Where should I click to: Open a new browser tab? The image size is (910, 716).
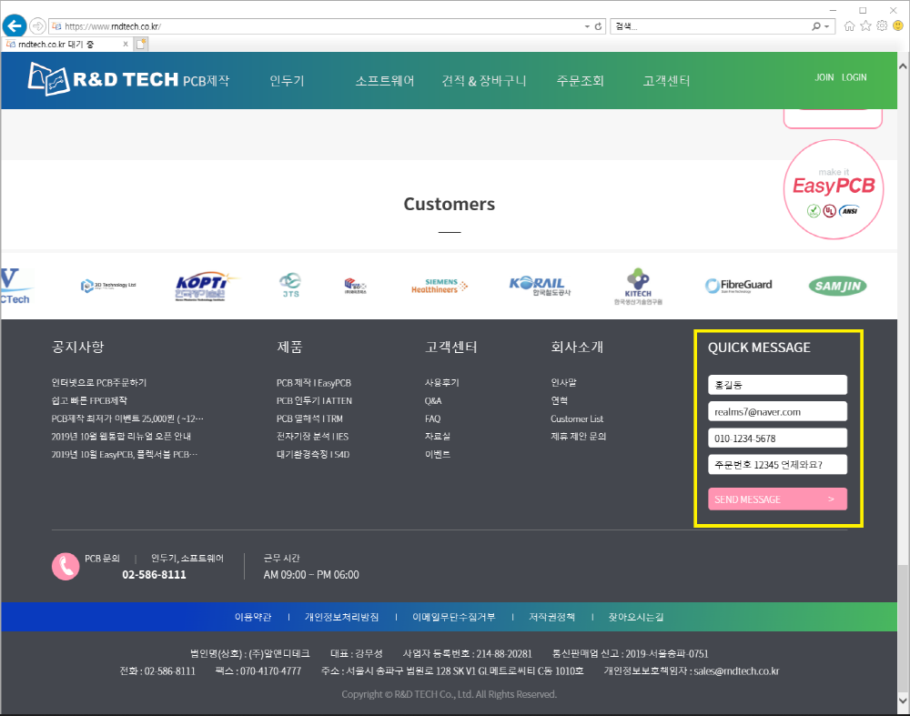coord(141,44)
